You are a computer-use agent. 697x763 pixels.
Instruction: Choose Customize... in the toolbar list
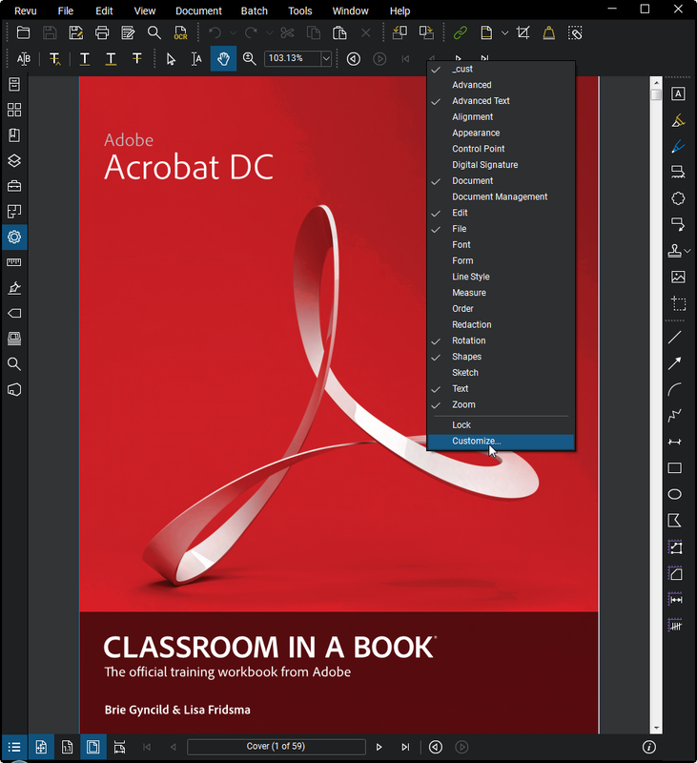501,441
